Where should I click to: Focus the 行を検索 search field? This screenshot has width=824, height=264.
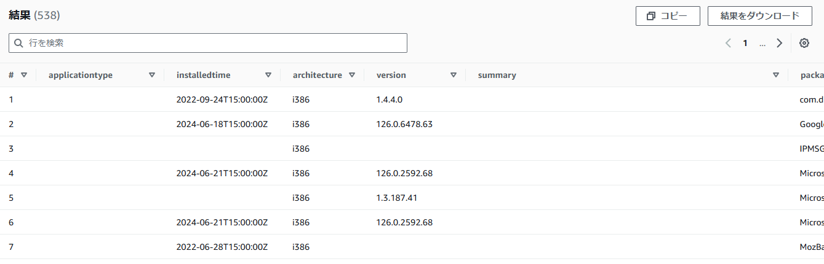click(208, 43)
